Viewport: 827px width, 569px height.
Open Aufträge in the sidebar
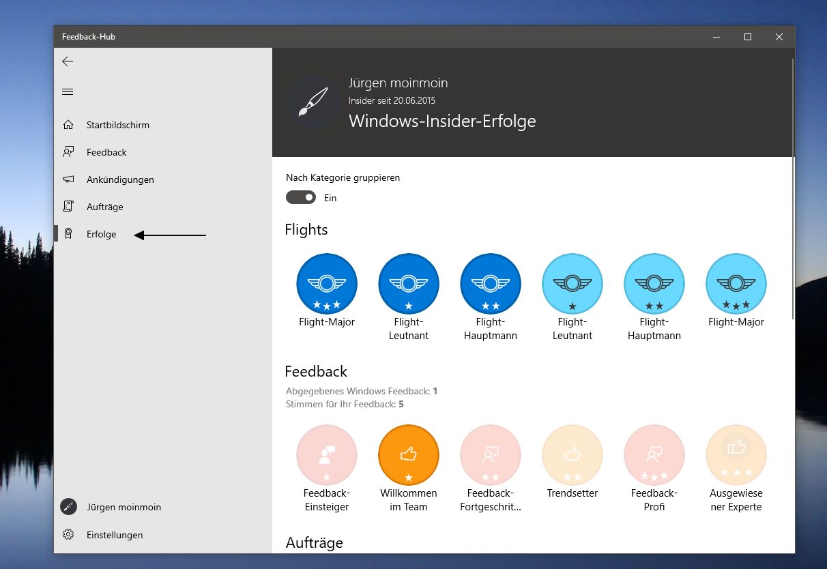click(163, 207)
